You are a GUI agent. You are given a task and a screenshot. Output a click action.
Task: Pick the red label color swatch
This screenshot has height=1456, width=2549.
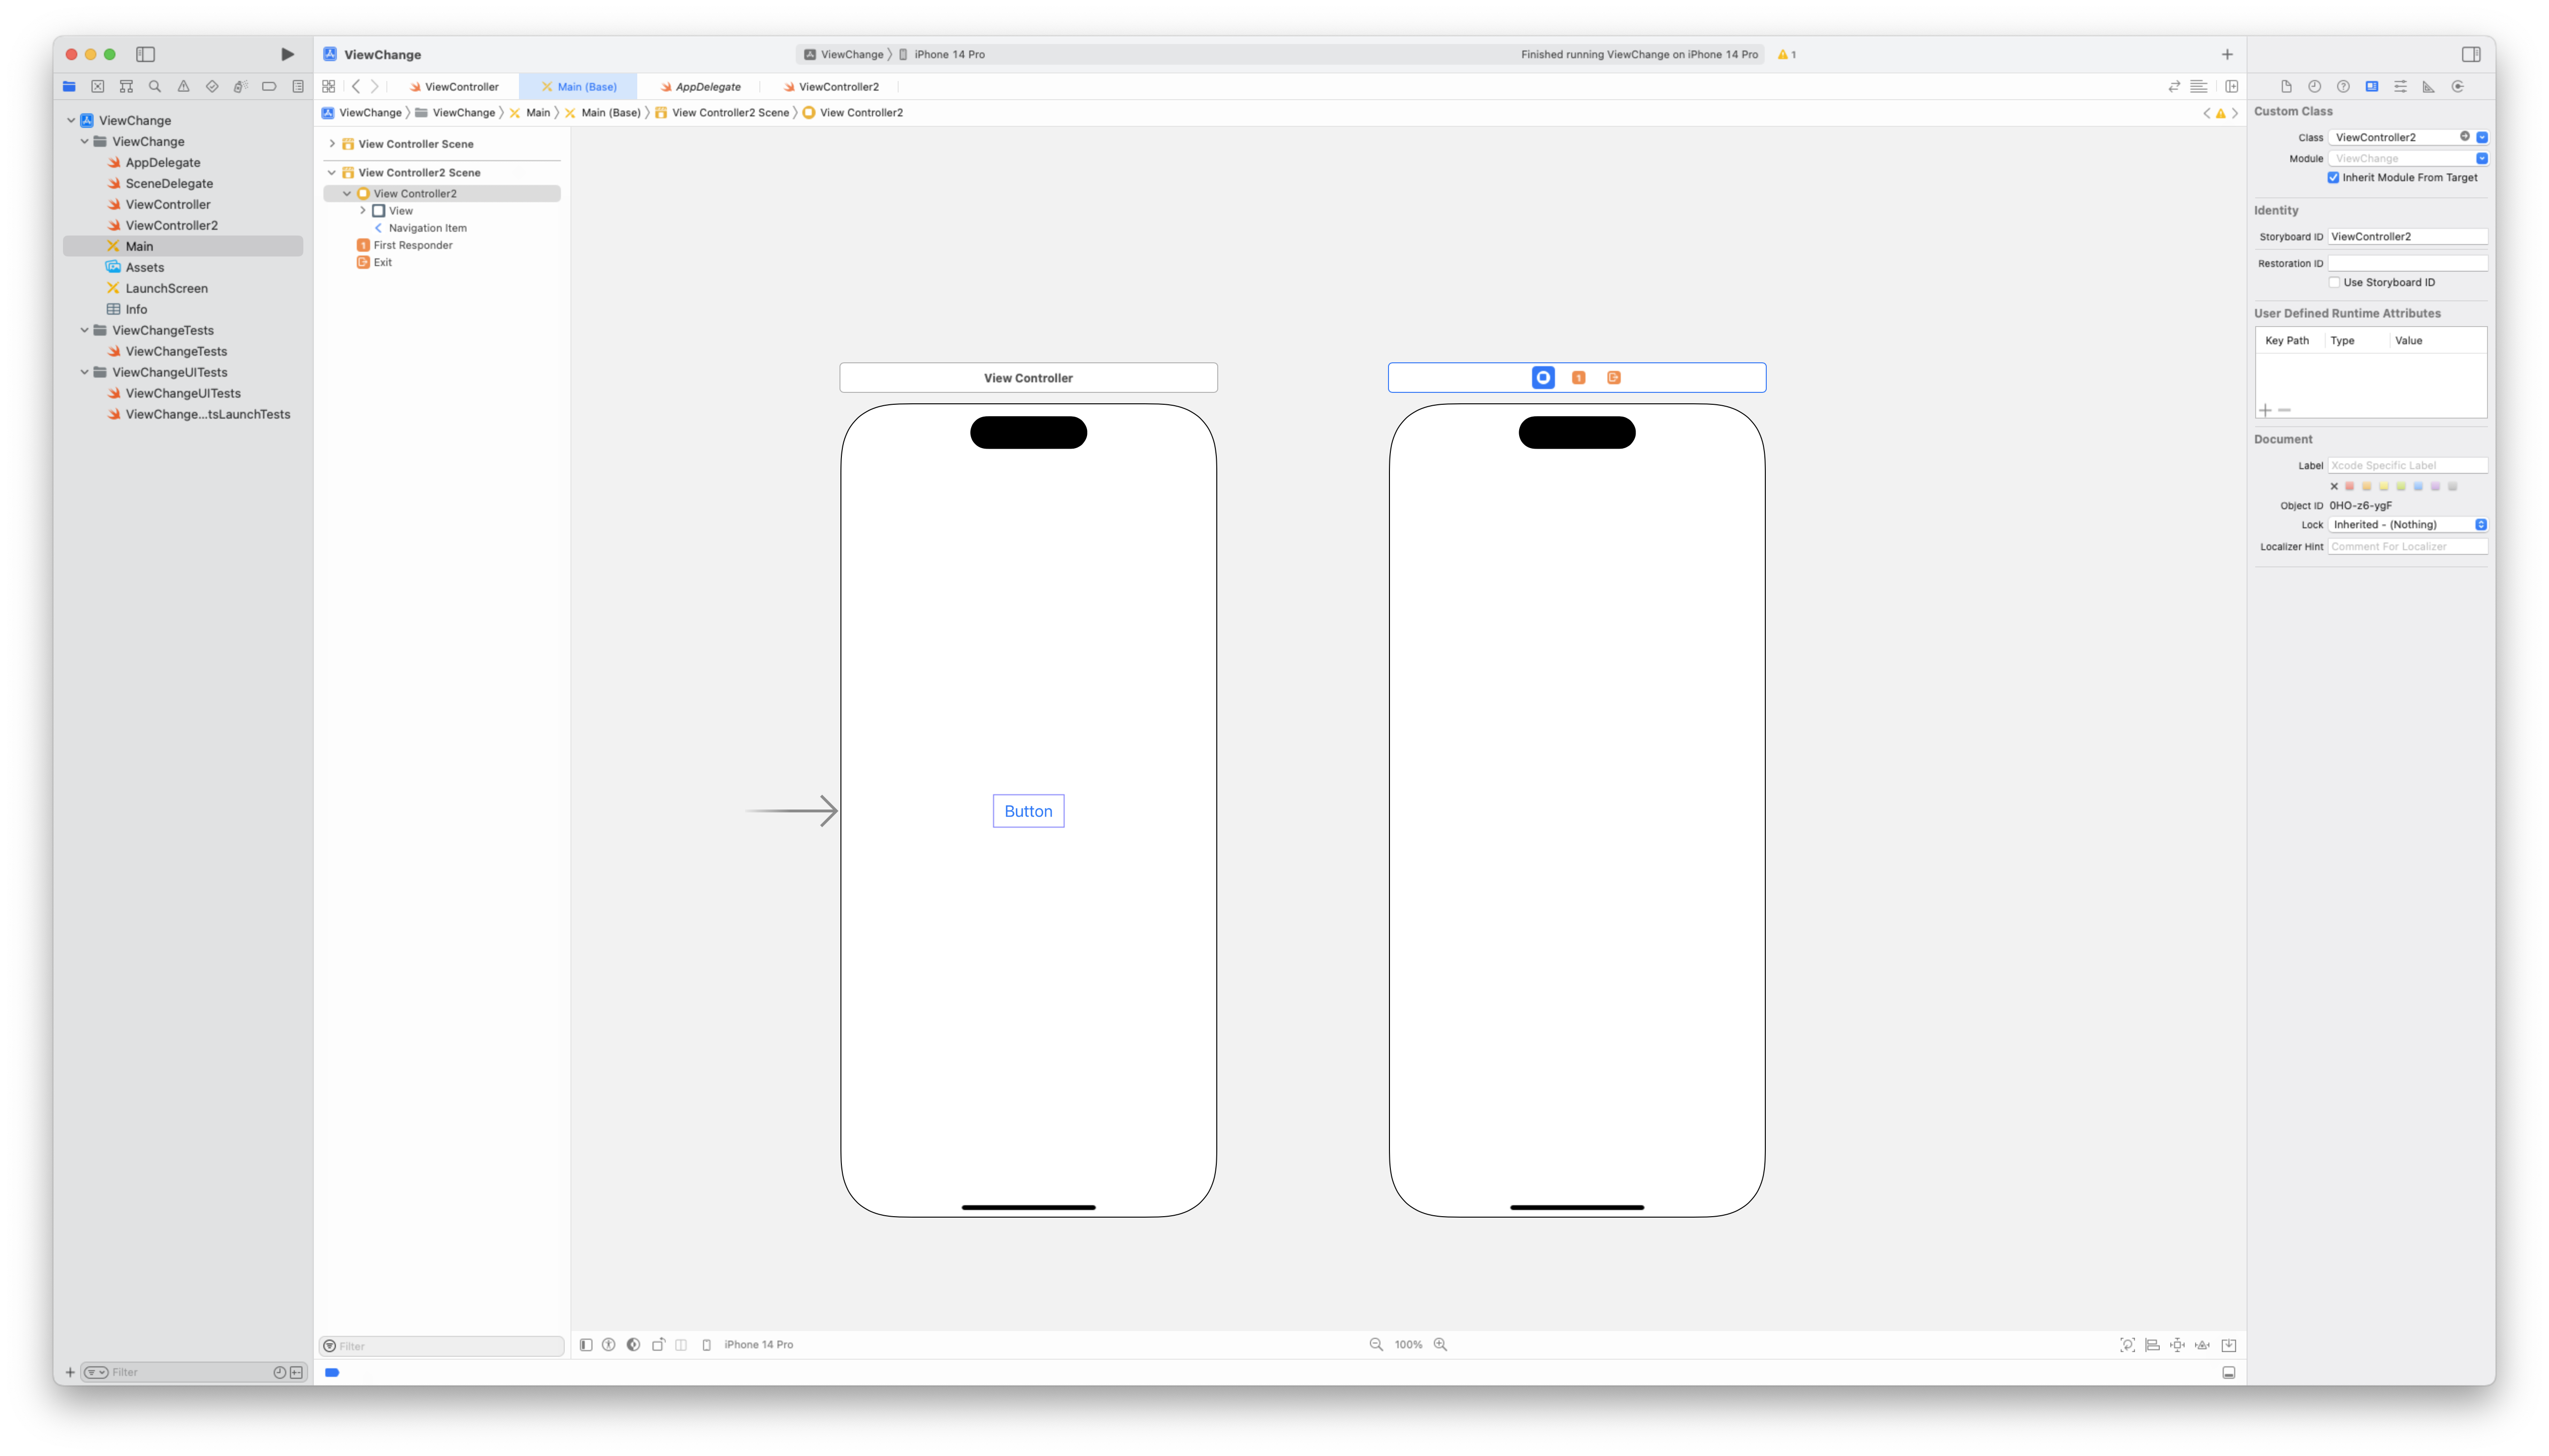[2350, 487]
